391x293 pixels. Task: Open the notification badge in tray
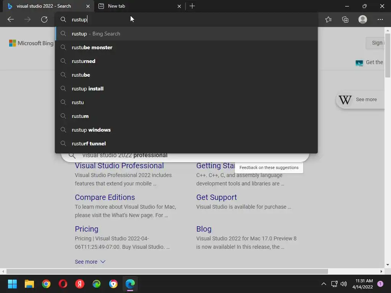click(380, 284)
